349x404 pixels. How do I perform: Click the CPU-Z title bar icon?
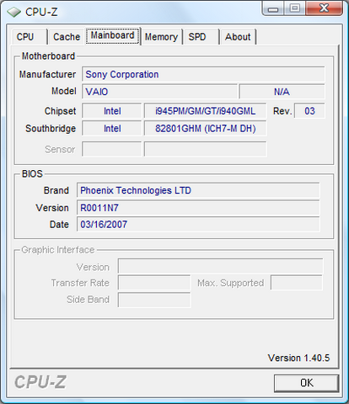click(x=14, y=12)
